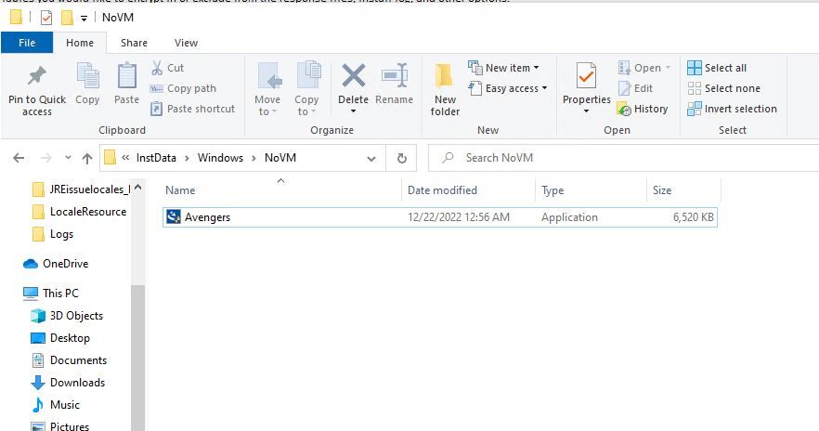
Task: Refresh the NoVM folder
Action: tap(402, 158)
